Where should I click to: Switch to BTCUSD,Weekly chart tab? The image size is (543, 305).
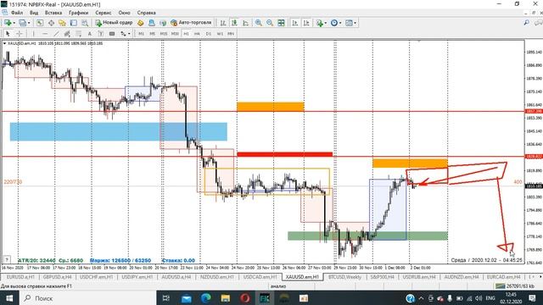pyautogui.click(x=344, y=277)
